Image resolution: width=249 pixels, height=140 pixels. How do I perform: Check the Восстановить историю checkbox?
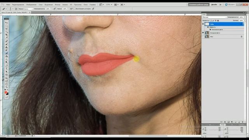[x=75, y=9]
